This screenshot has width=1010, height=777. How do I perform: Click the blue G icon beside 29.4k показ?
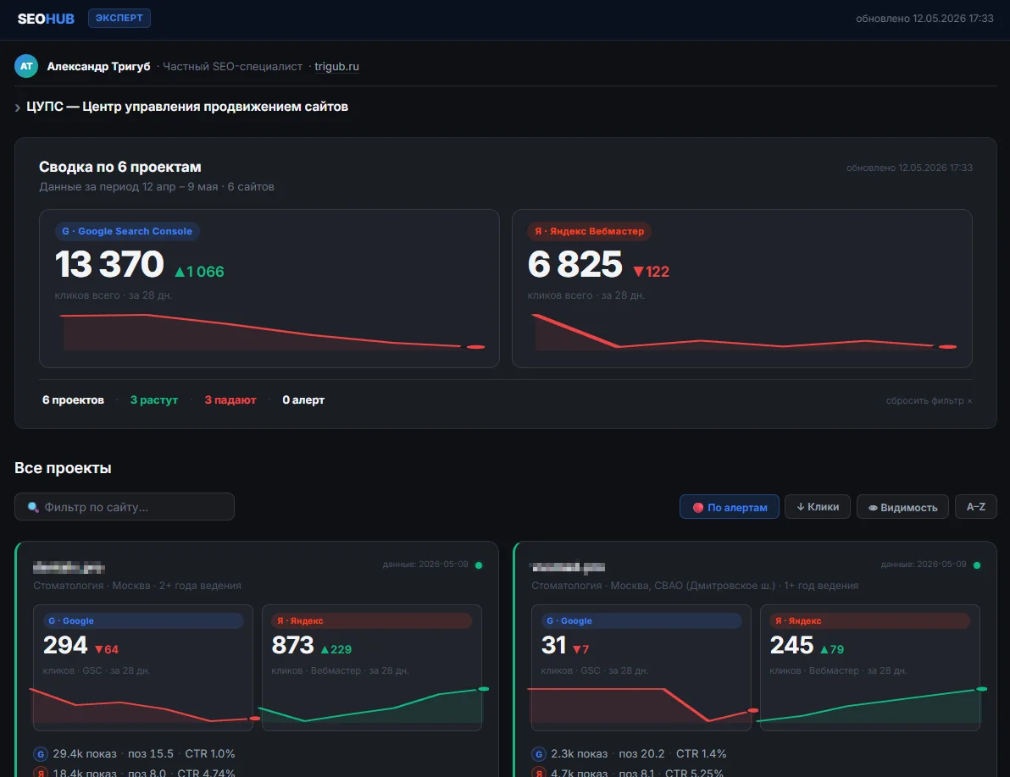click(x=41, y=754)
